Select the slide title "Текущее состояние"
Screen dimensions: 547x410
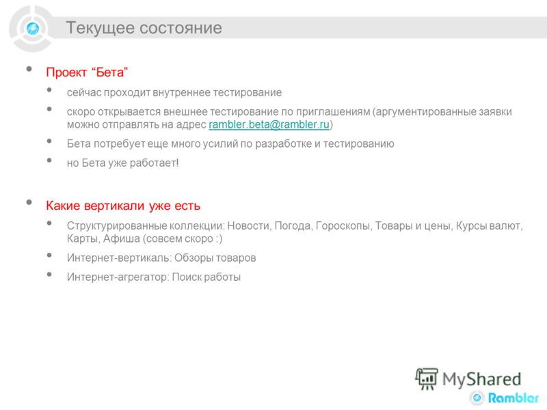point(144,28)
